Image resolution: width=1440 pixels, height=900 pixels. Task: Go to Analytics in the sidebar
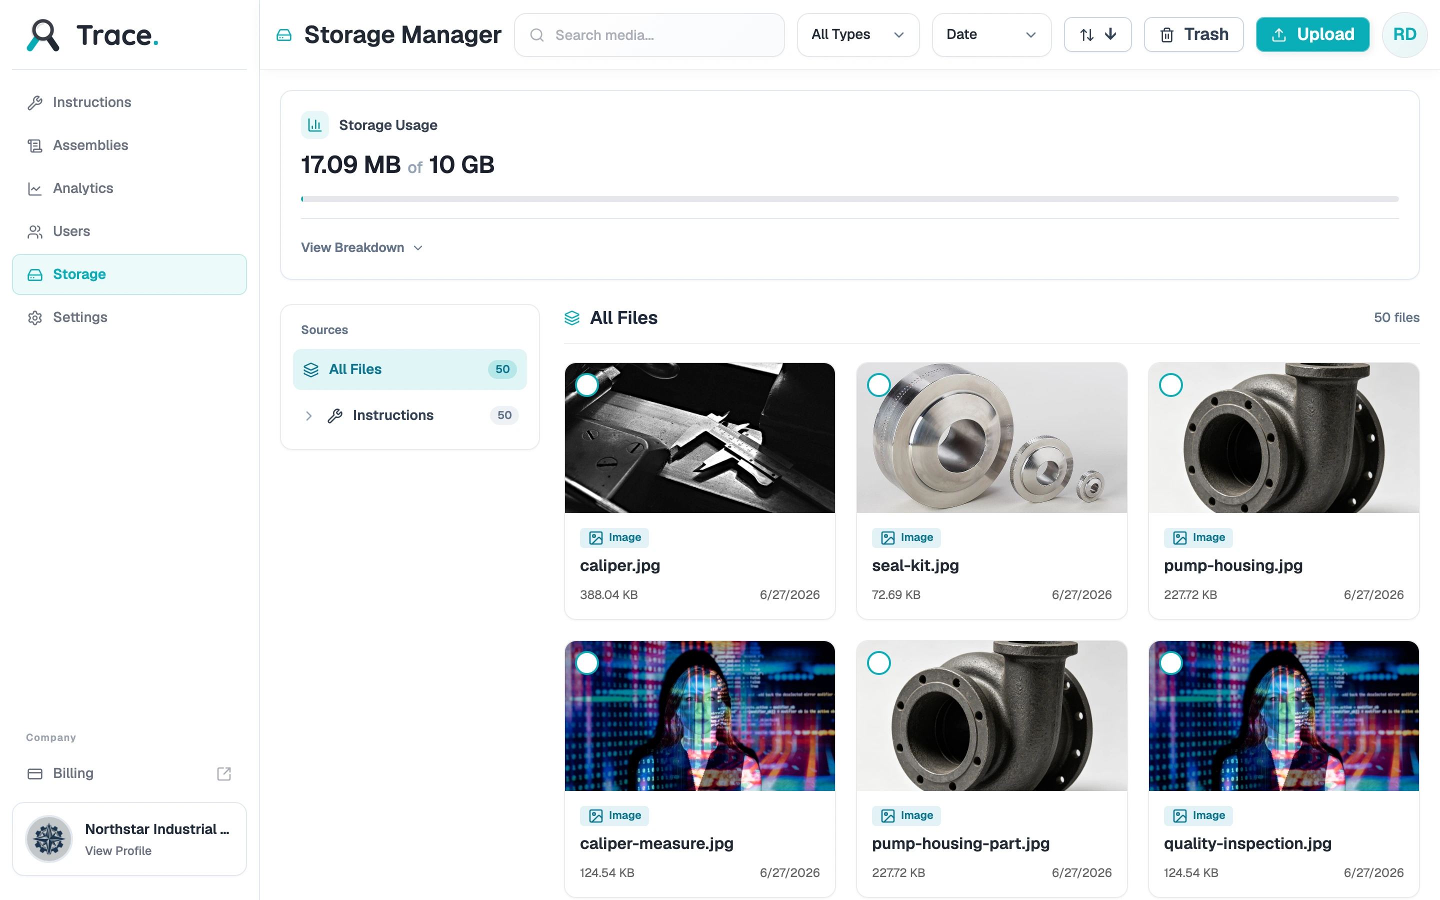coord(129,188)
